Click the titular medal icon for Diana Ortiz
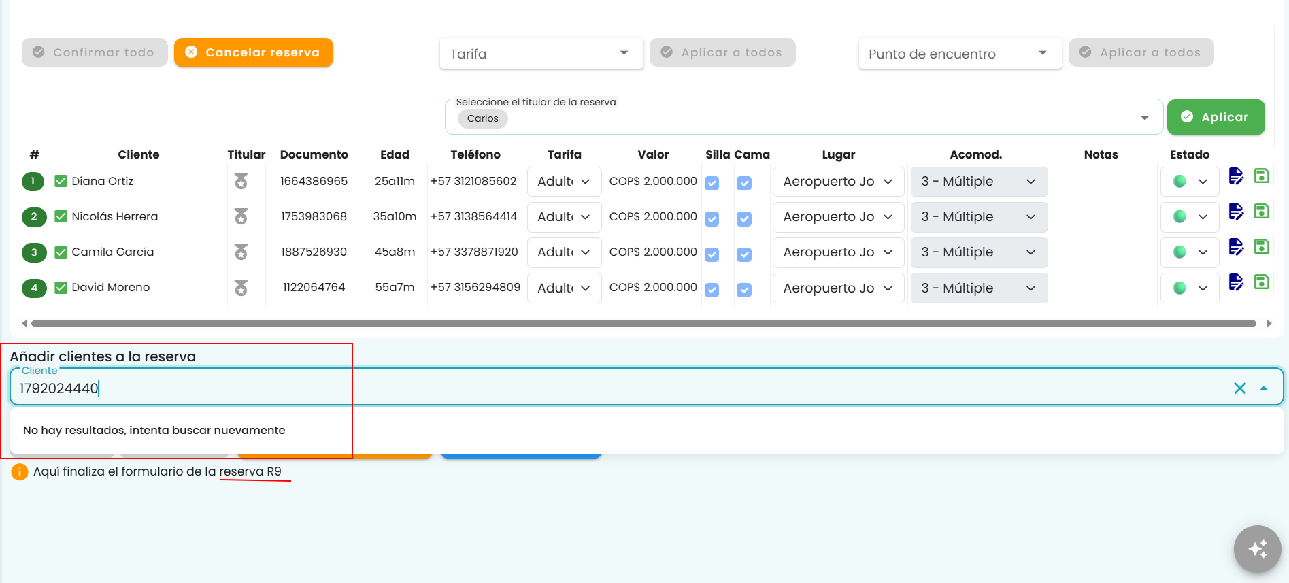 241,181
